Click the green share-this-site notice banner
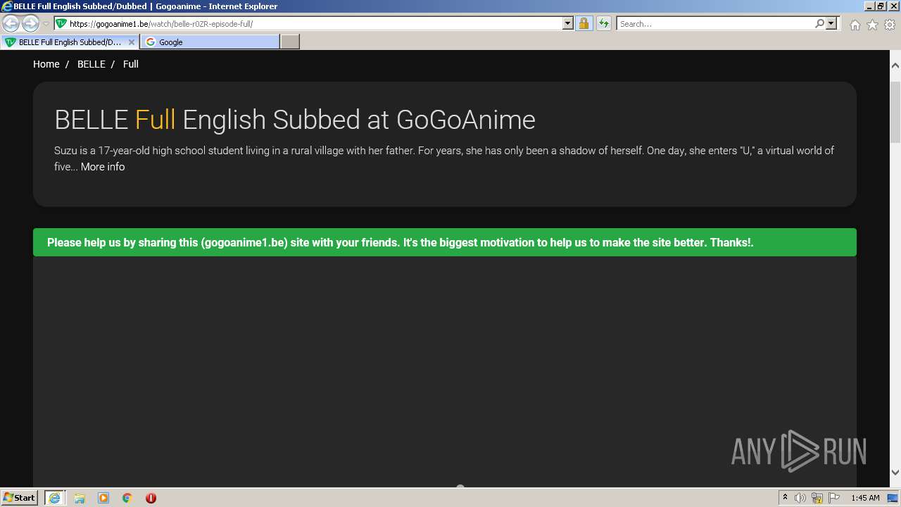This screenshot has width=901, height=507. pos(445,242)
